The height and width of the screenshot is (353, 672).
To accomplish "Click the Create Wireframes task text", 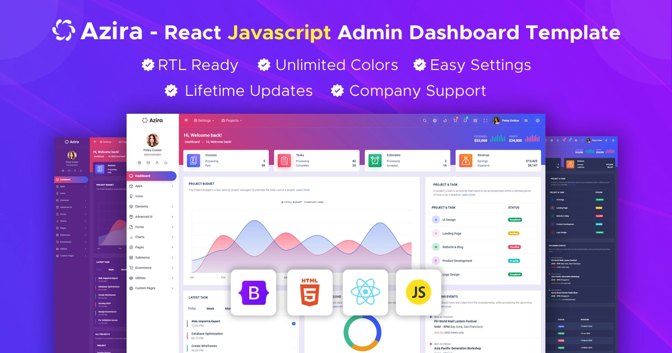I will point(204,346).
